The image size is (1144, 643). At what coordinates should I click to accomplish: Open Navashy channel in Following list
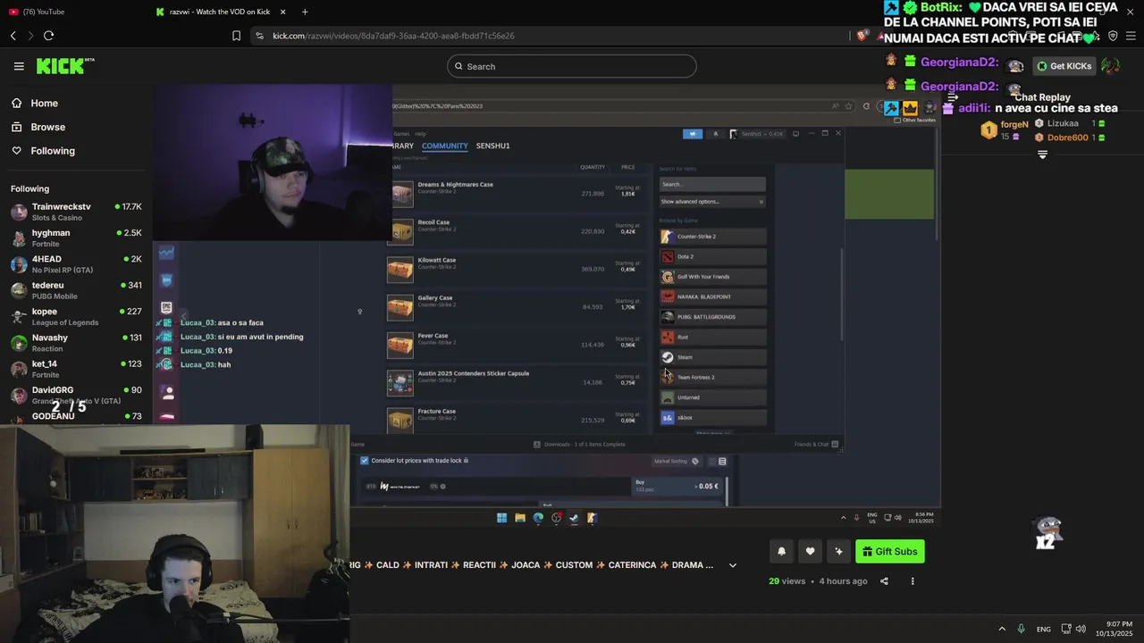(76, 343)
